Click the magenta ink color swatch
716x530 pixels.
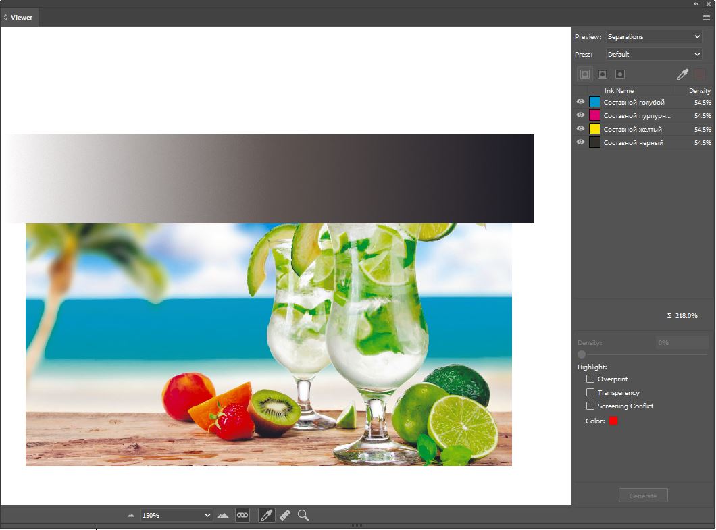594,115
